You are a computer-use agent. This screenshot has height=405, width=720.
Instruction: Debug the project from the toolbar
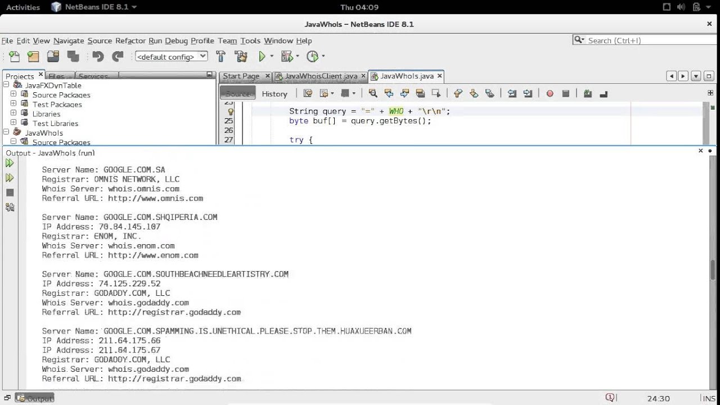click(x=287, y=56)
